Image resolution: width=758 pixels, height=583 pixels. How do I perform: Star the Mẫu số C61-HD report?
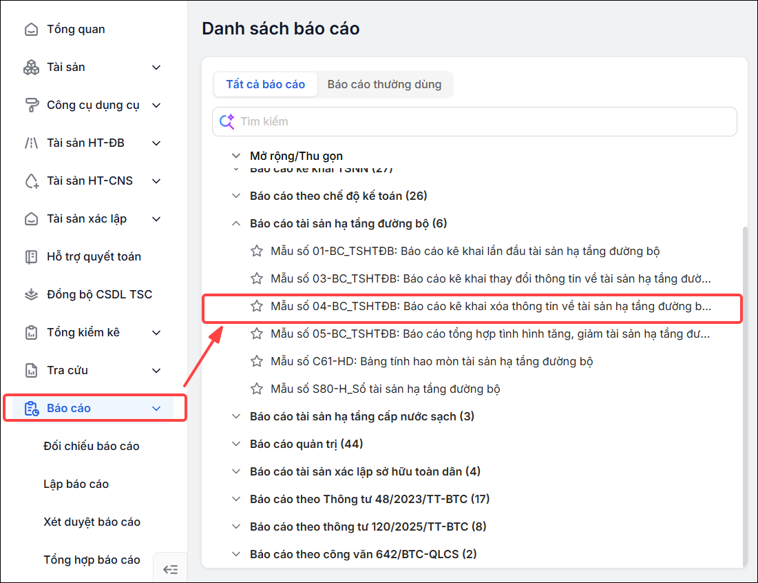pos(257,361)
